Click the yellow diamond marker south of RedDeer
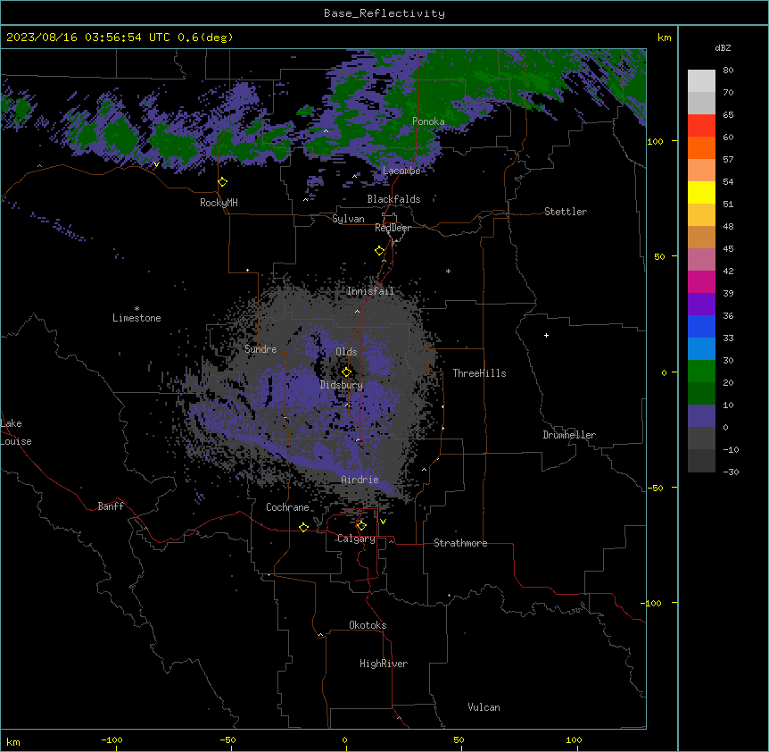This screenshot has height=752, width=769. point(380,251)
